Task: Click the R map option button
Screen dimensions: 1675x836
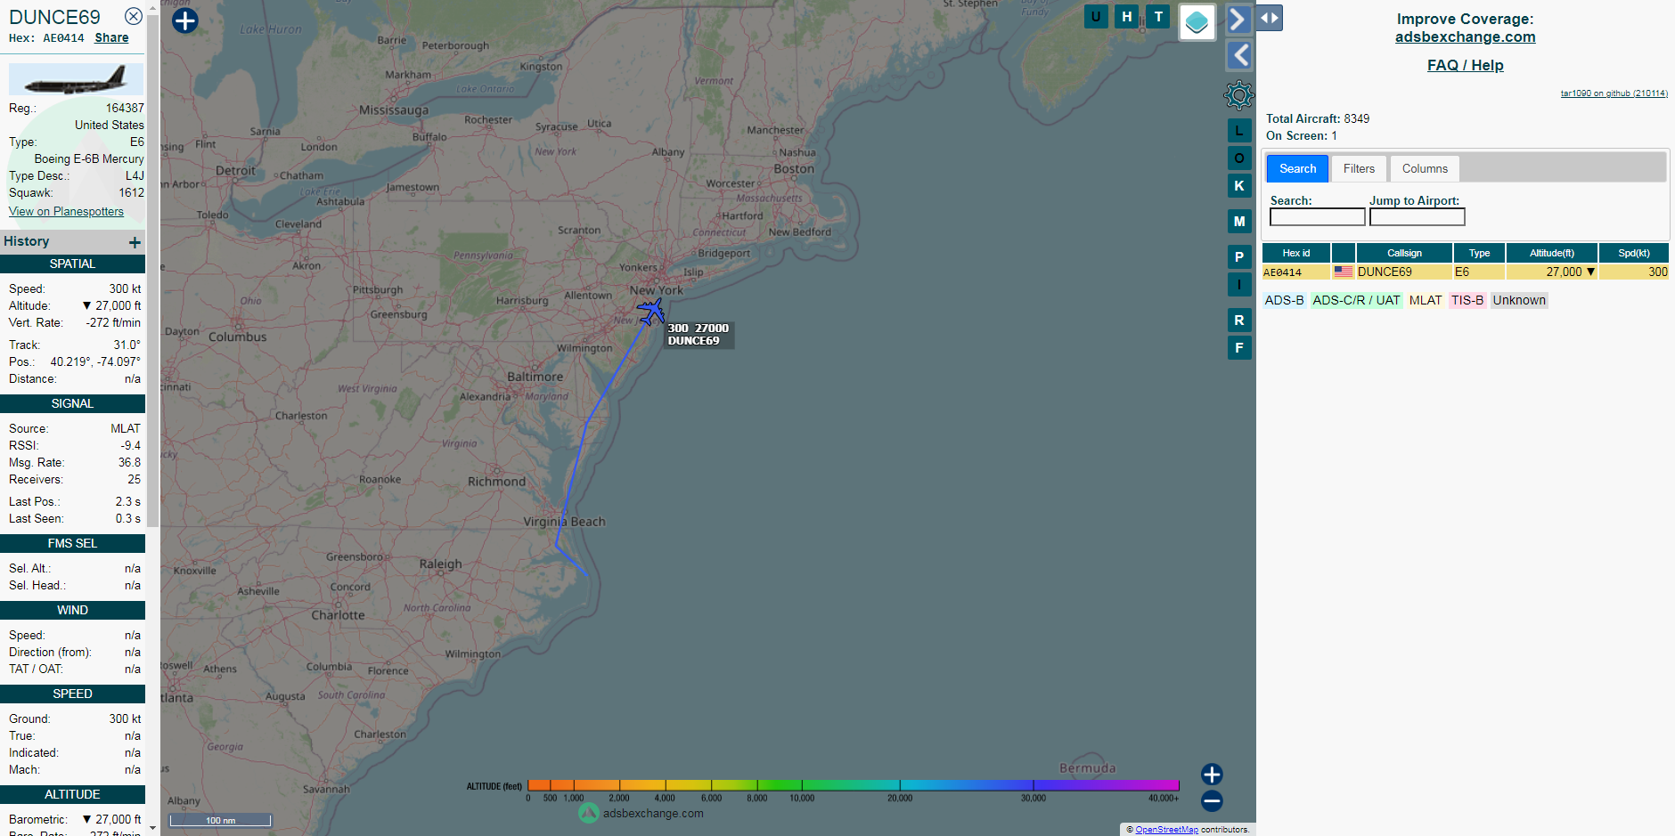Action: point(1239,321)
